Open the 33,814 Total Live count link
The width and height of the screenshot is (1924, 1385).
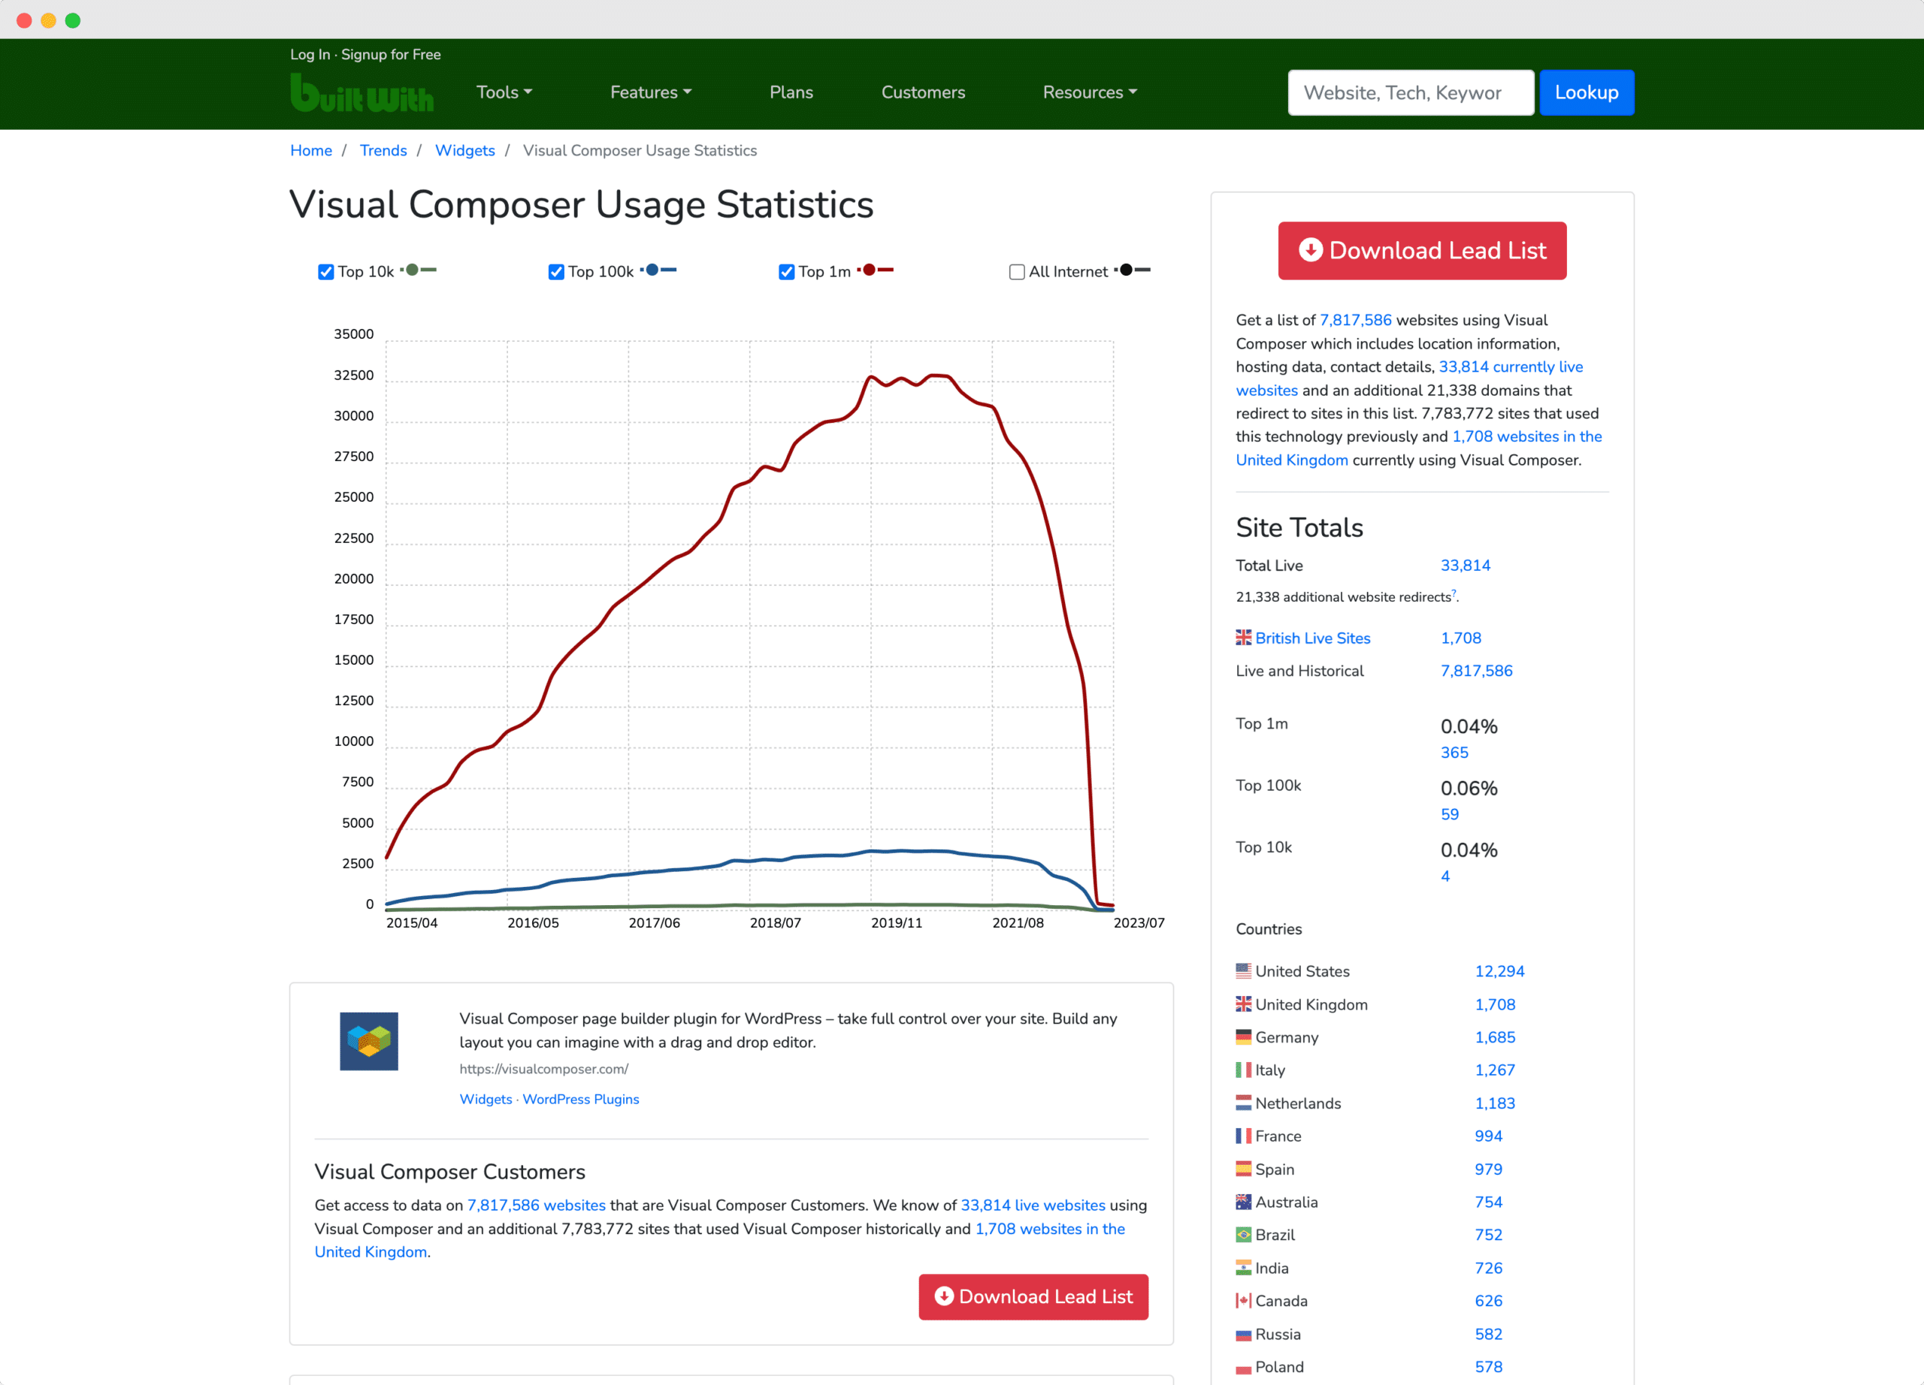(x=1465, y=566)
